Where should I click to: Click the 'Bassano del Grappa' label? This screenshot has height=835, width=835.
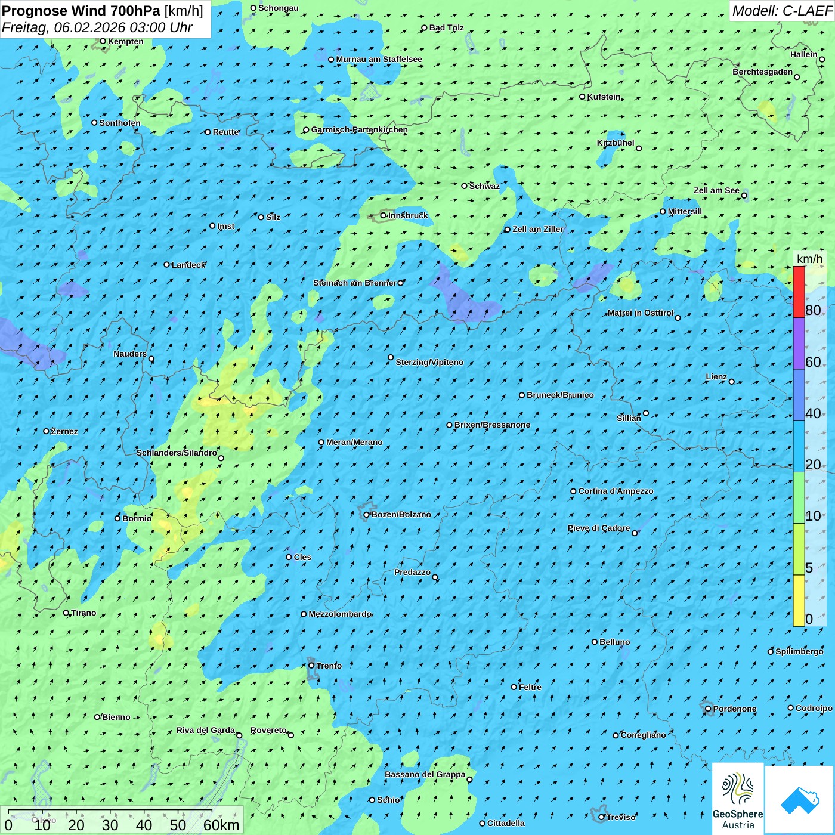pos(425,774)
